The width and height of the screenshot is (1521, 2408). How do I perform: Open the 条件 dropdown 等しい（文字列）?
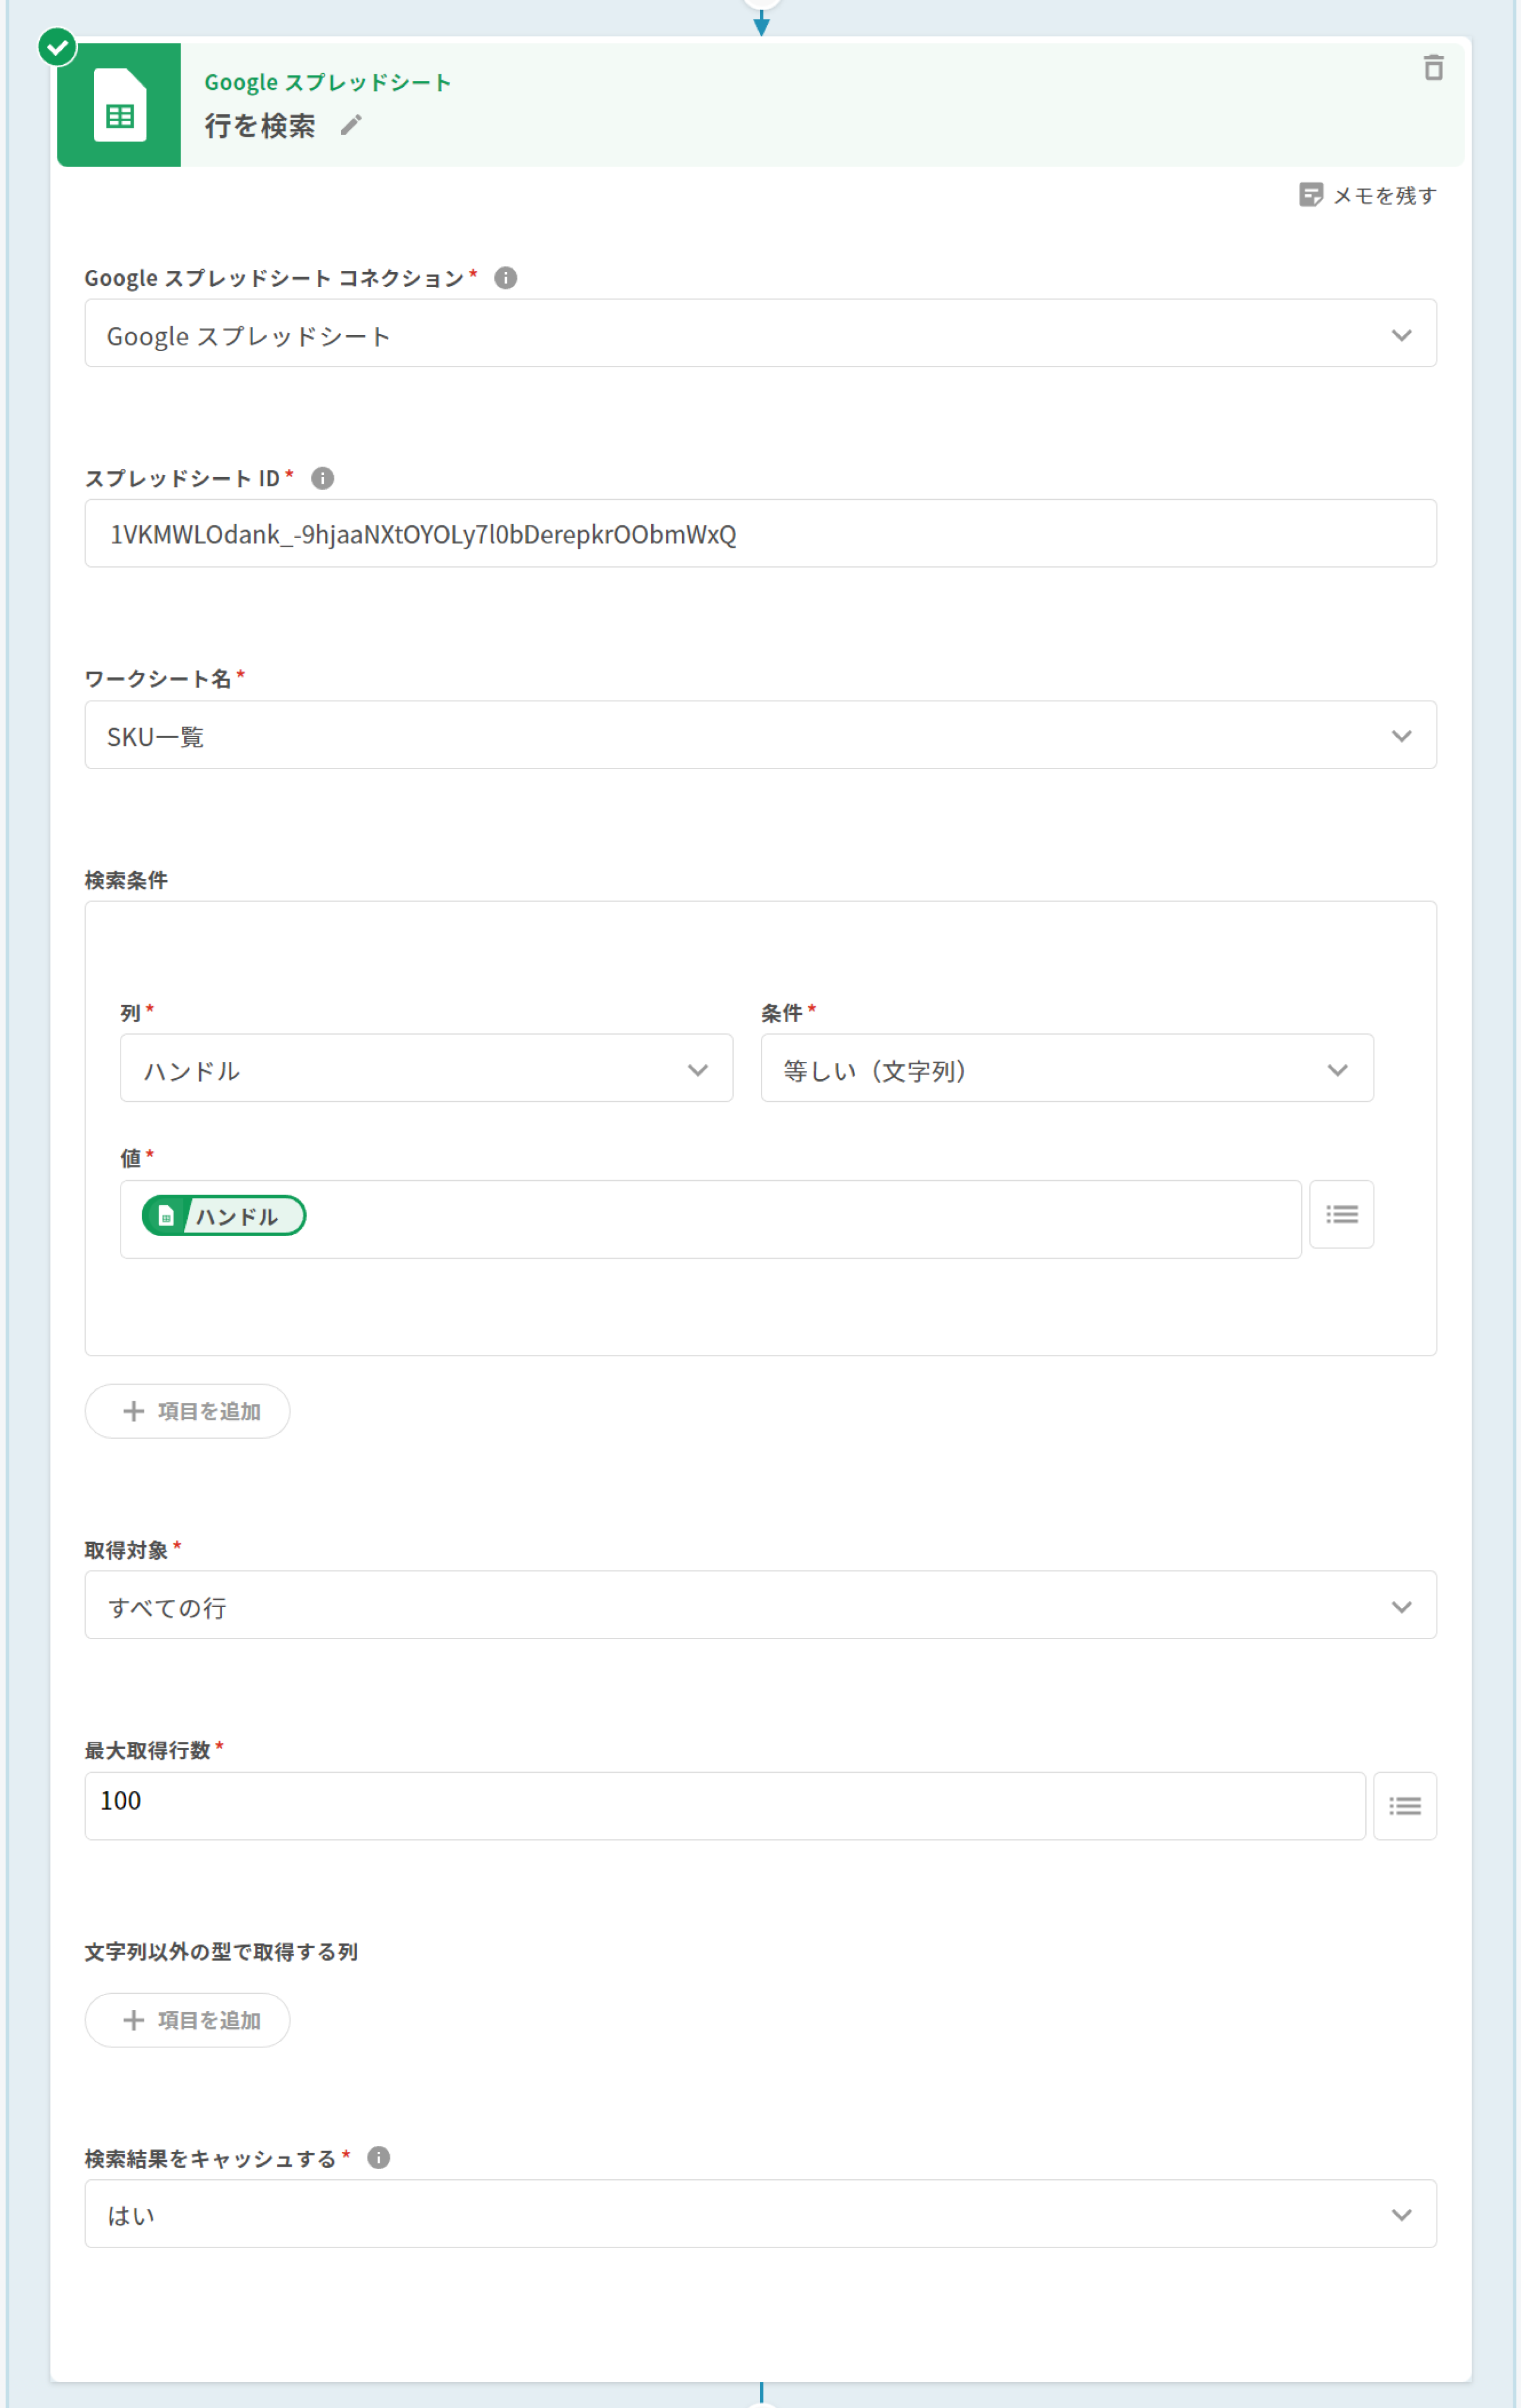pyautogui.click(x=1066, y=1069)
